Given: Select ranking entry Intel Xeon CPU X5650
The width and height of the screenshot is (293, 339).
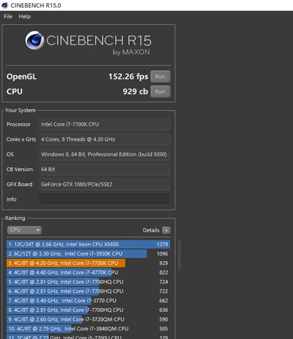Looking at the screenshot, I should [x=88, y=244].
